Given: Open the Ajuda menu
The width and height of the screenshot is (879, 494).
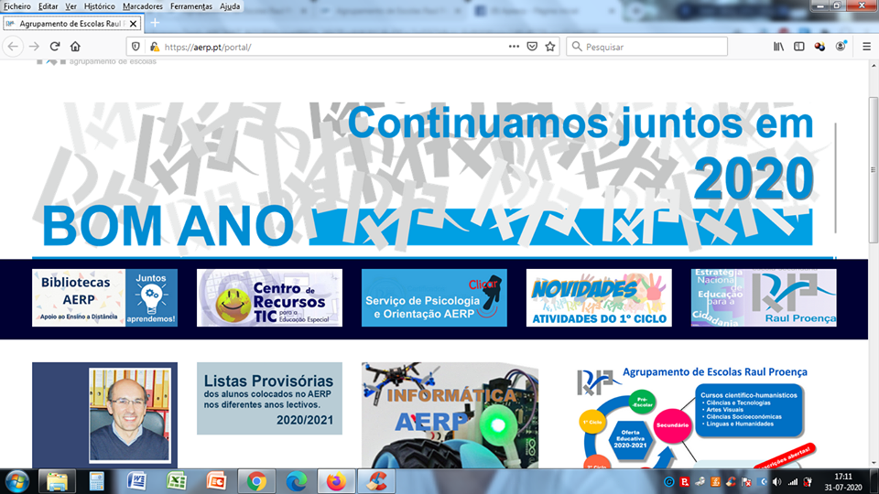Looking at the screenshot, I should pos(230,6).
